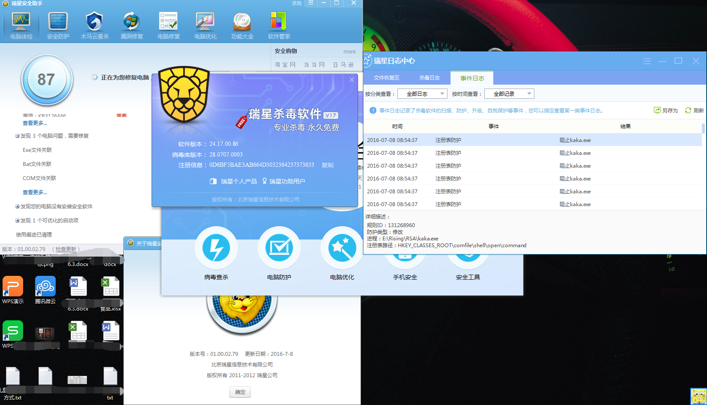707x405 pixels.
Task: Click the 规则ID : 131268960 detail line
Action: (x=391, y=225)
